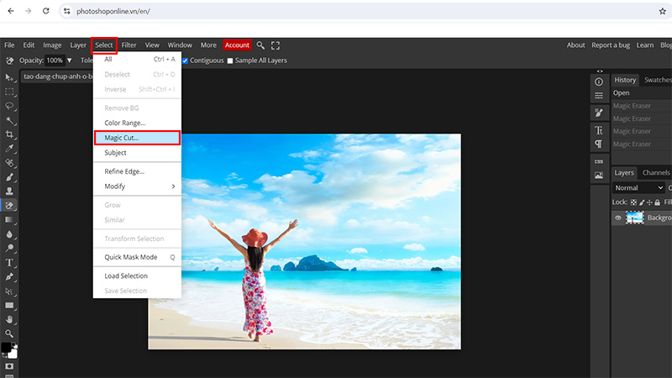Image resolution: width=672 pixels, height=378 pixels.
Task: Select the Open history state
Action: coord(642,93)
